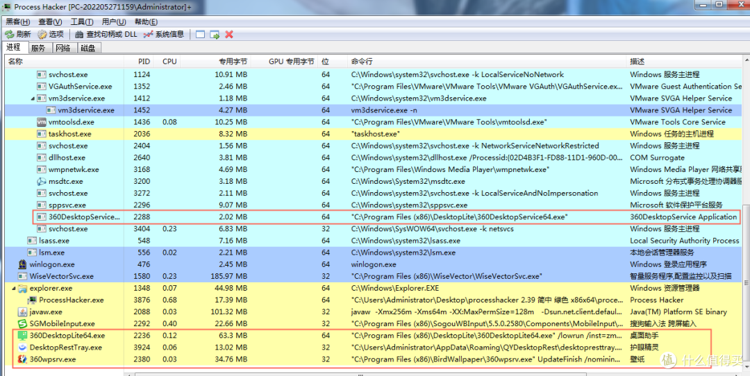Screen dimensions: 750x376
Task: Click the Process Hacker title bar icon
Action: (x=8, y=7)
